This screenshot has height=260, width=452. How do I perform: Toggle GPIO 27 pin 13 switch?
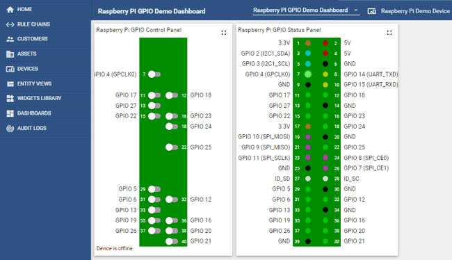coord(154,106)
